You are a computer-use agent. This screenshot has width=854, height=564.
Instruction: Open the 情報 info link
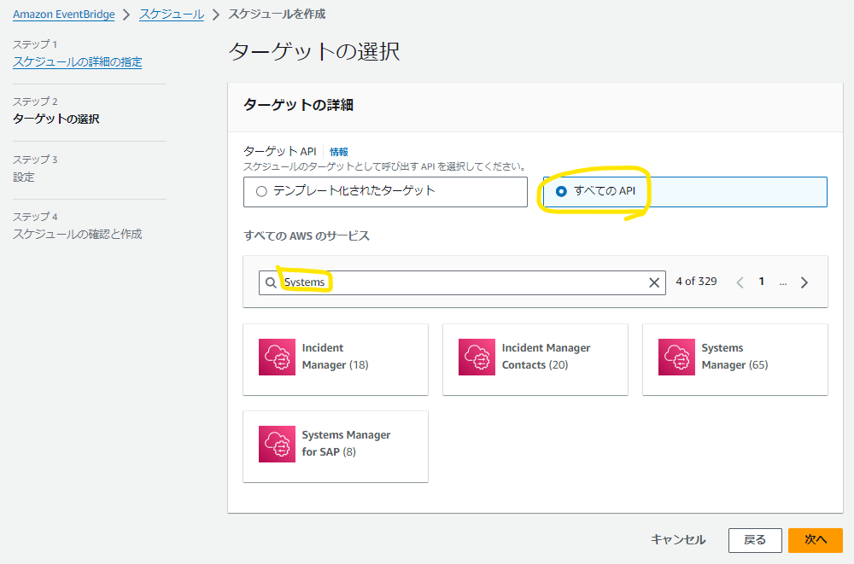pos(339,152)
